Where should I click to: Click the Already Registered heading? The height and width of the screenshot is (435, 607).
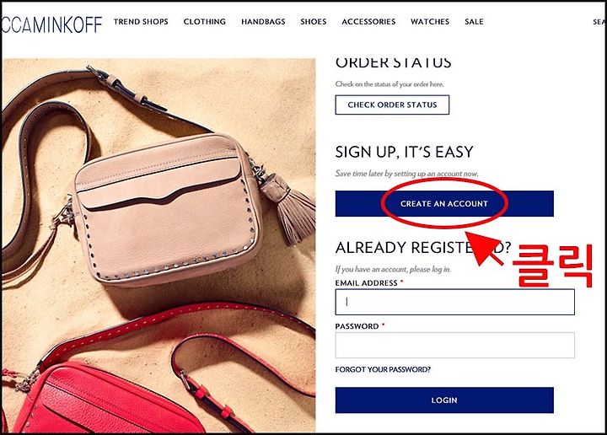(423, 248)
